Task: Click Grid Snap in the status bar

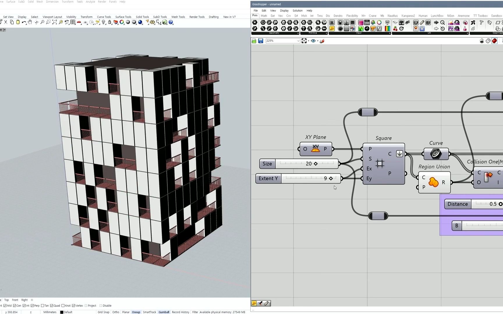Action: (103, 312)
